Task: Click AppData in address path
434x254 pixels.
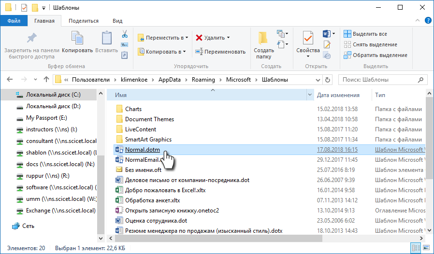Action: pos(169,80)
